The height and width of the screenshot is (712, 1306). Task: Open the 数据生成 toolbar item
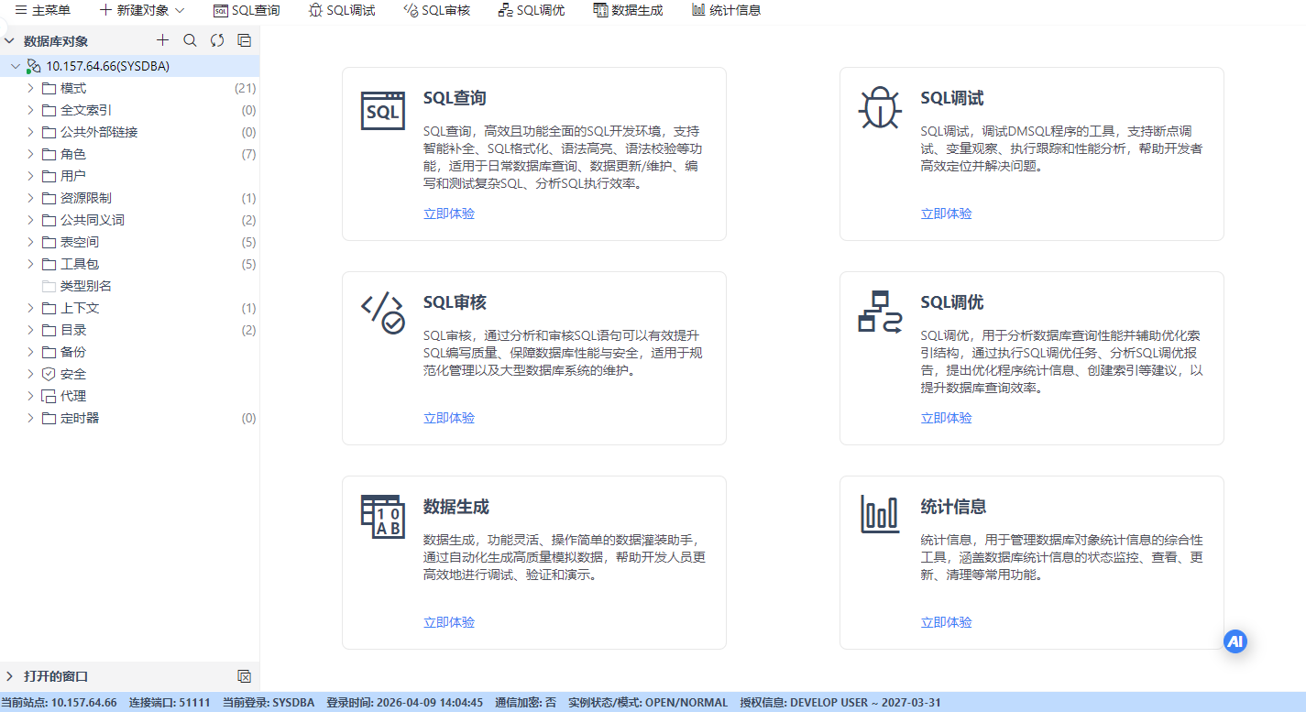(x=628, y=10)
